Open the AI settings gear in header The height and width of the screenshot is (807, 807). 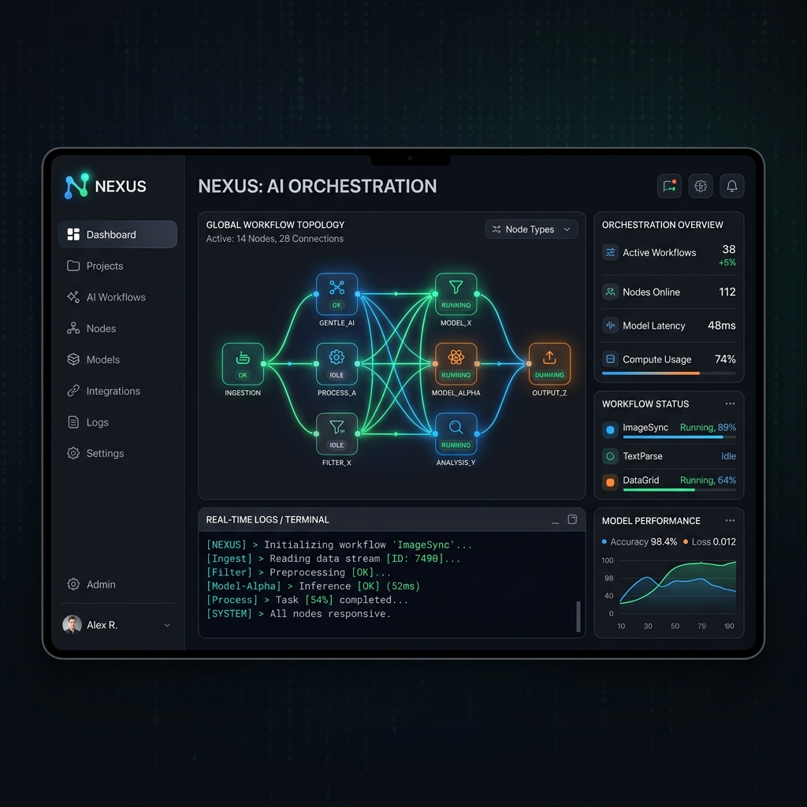coord(701,186)
